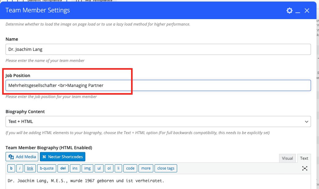Insert image with img button

pos(87,168)
